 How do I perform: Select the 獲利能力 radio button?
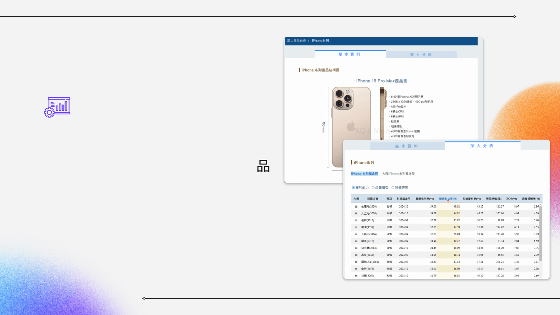353,188
